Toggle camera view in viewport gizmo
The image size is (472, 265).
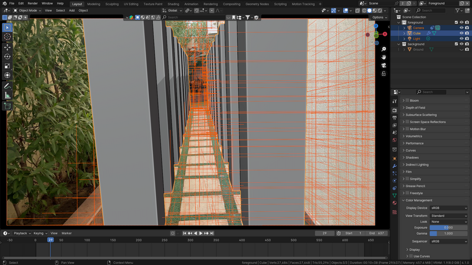pyautogui.click(x=383, y=65)
